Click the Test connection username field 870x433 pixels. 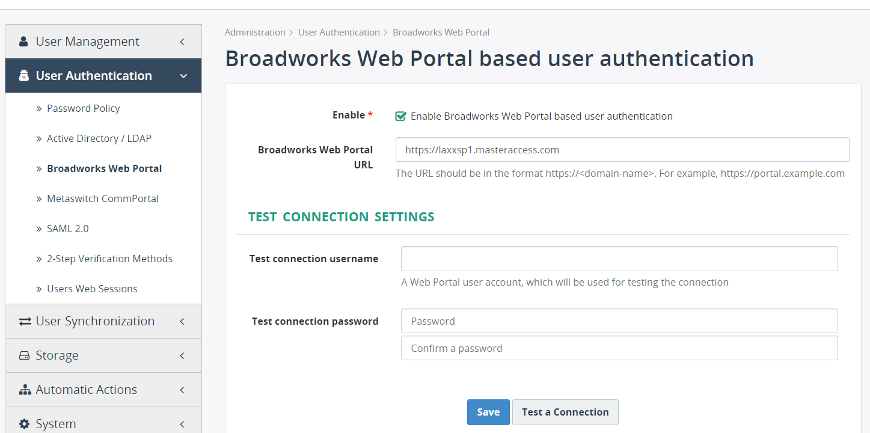619,258
